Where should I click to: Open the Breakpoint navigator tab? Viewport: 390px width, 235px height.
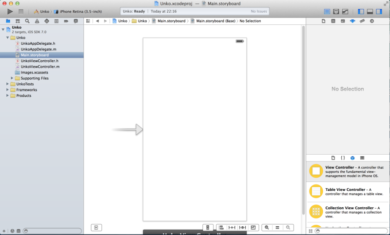[x=66, y=21]
